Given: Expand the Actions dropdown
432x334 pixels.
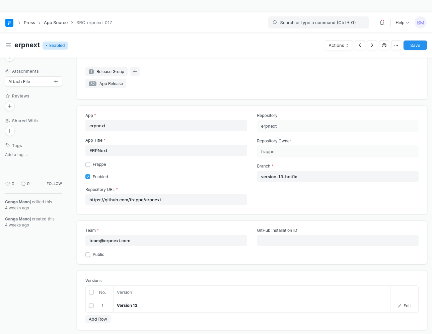Looking at the screenshot, I should 339,45.
